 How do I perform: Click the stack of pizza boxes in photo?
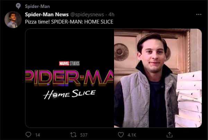[189, 99]
